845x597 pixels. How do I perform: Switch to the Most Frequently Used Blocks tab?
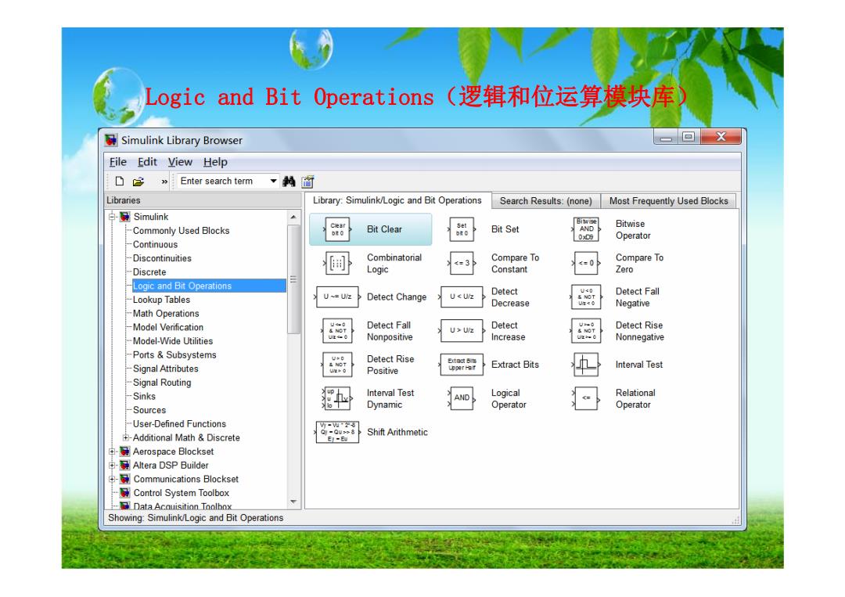669,201
